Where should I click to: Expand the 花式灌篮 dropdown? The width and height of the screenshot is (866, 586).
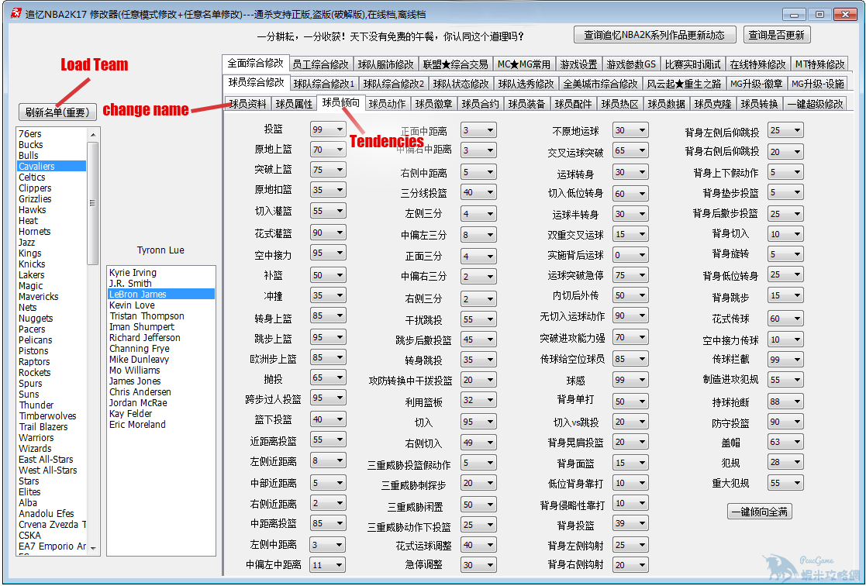(328, 233)
